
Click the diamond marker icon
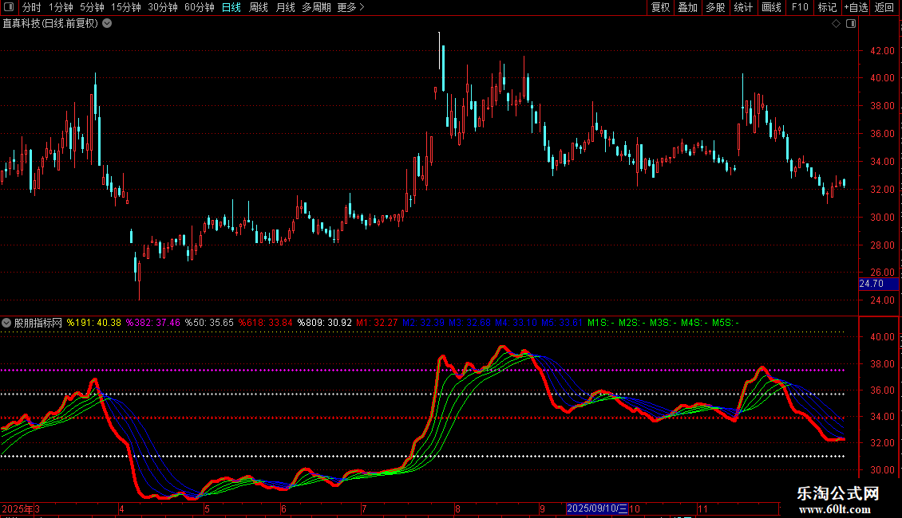[836, 24]
